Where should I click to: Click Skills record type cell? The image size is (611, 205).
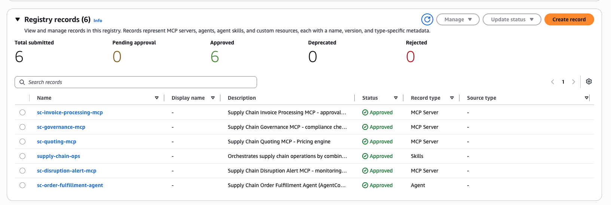417,156
